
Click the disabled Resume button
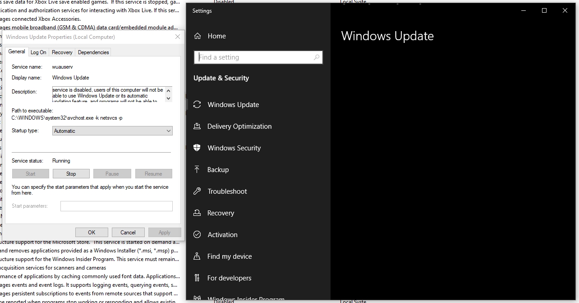point(153,174)
